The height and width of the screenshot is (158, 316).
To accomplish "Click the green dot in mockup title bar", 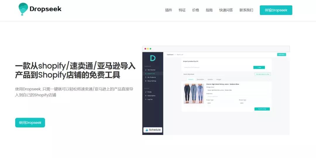I will (x=150, y=49).
